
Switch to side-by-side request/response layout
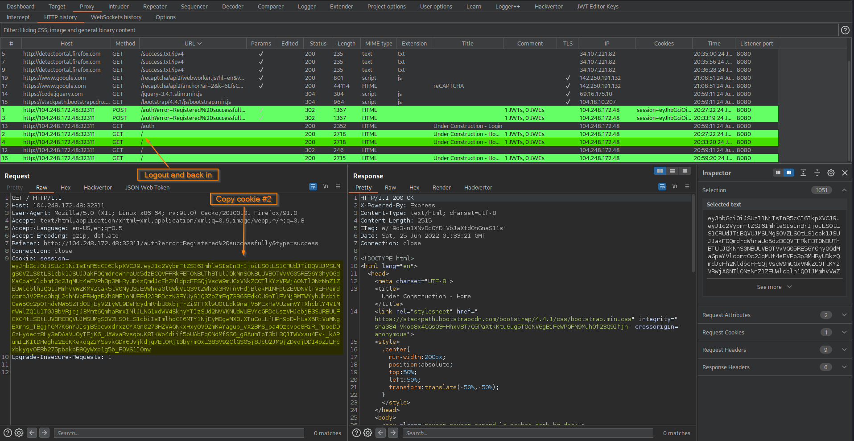tap(660, 171)
